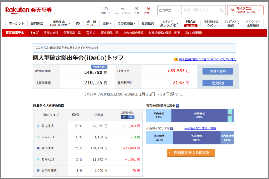The width and height of the screenshot is (269, 179).
Task: Open 個人型確定拠出年金(iDeCo)トップの見方 link
Action: (208, 59)
